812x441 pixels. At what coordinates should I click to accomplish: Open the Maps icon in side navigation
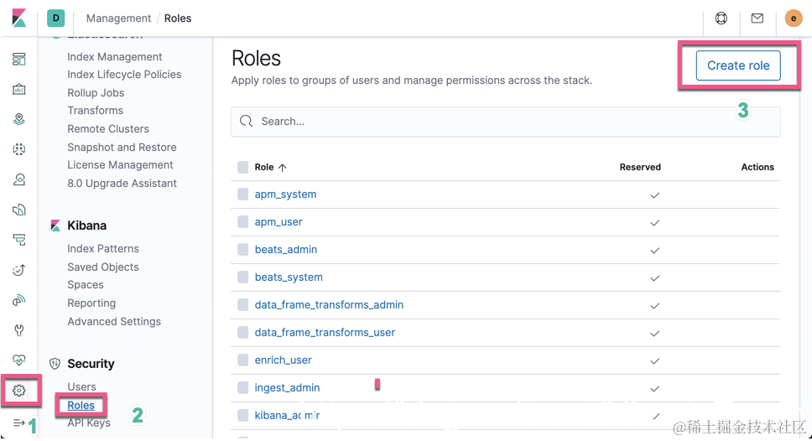[19, 119]
